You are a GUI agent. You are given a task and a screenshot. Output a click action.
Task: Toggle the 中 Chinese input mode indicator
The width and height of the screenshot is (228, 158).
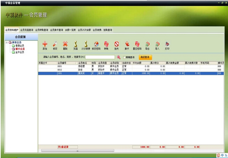pyautogui.click(x=222, y=155)
